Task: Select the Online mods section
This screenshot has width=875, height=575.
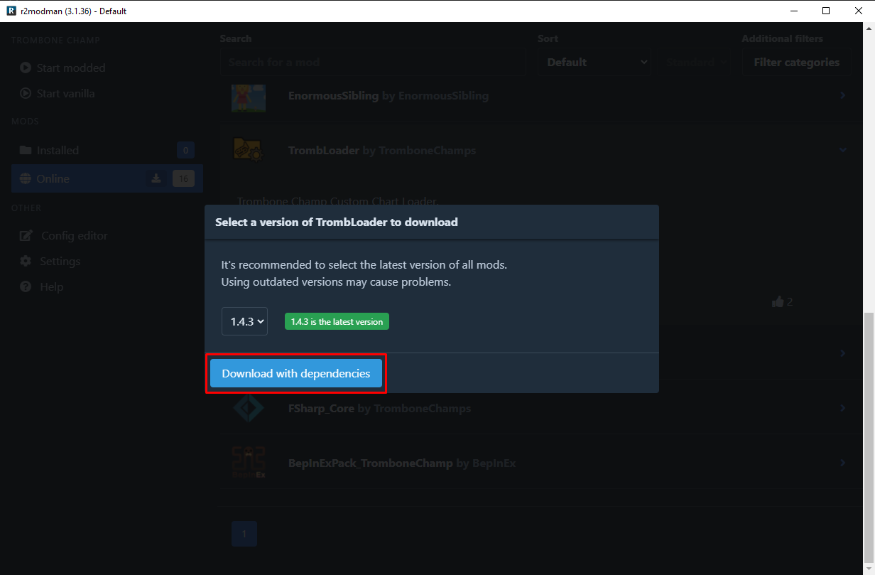Action: click(107, 178)
